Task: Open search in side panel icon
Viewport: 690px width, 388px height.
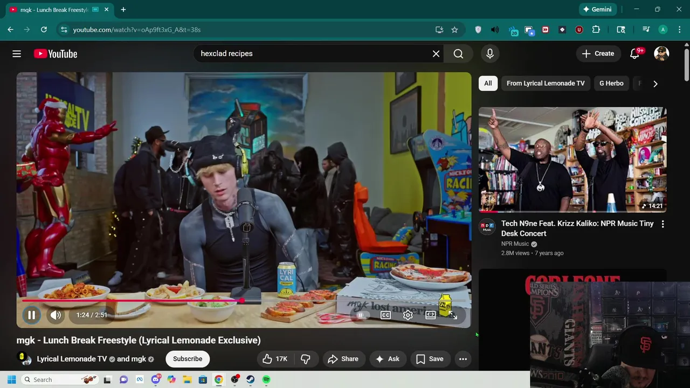Action: point(621,30)
